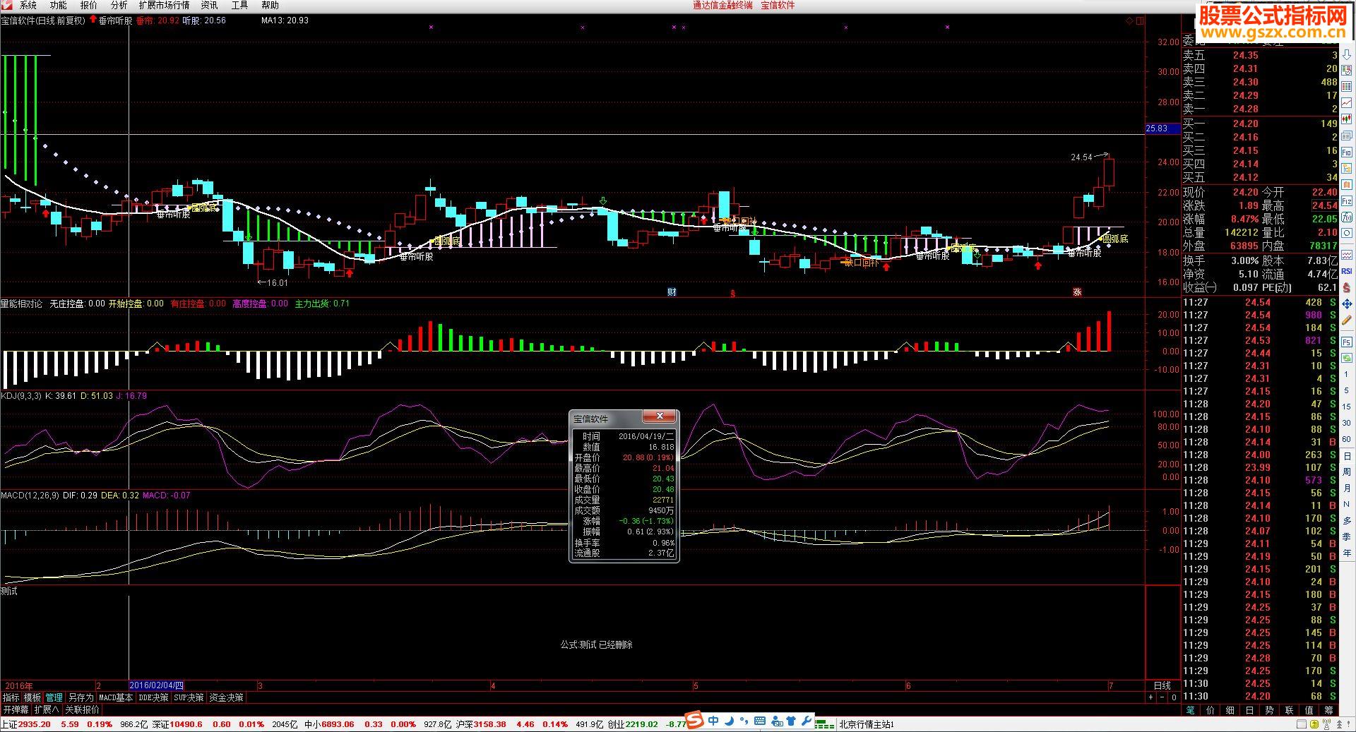Open the tree structure icon in sidebar
Image resolution: width=1356 pixels, height=732 pixels.
point(1347,168)
